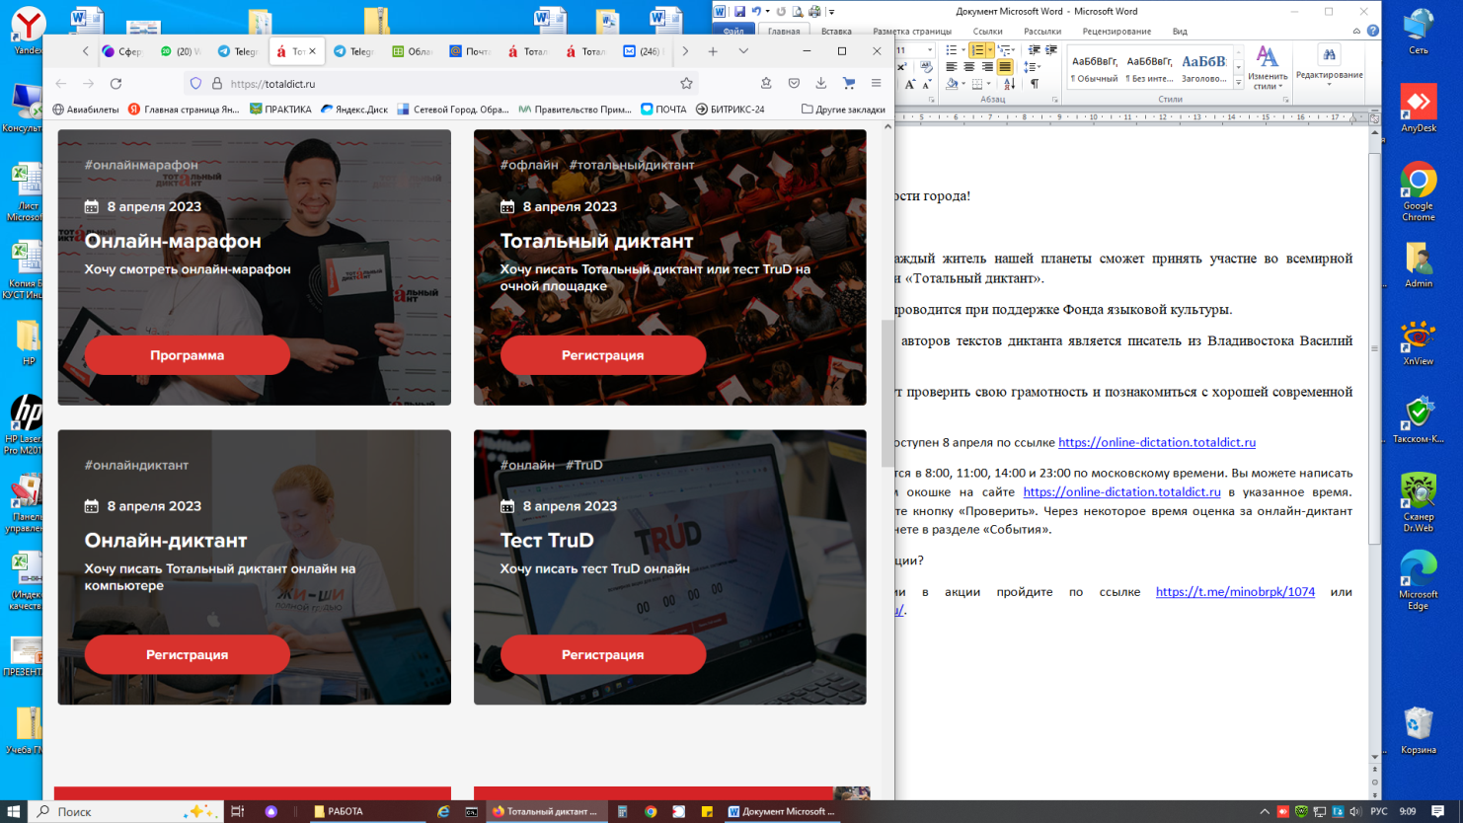Viewport: 1463px width, 823px height.
Task: Toggle bulleted list in Word ribbon
Action: [951, 49]
